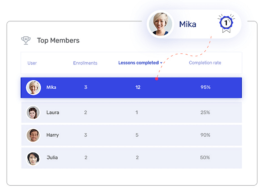
Task: Click Laura's avatar photo
Action: coord(33,113)
